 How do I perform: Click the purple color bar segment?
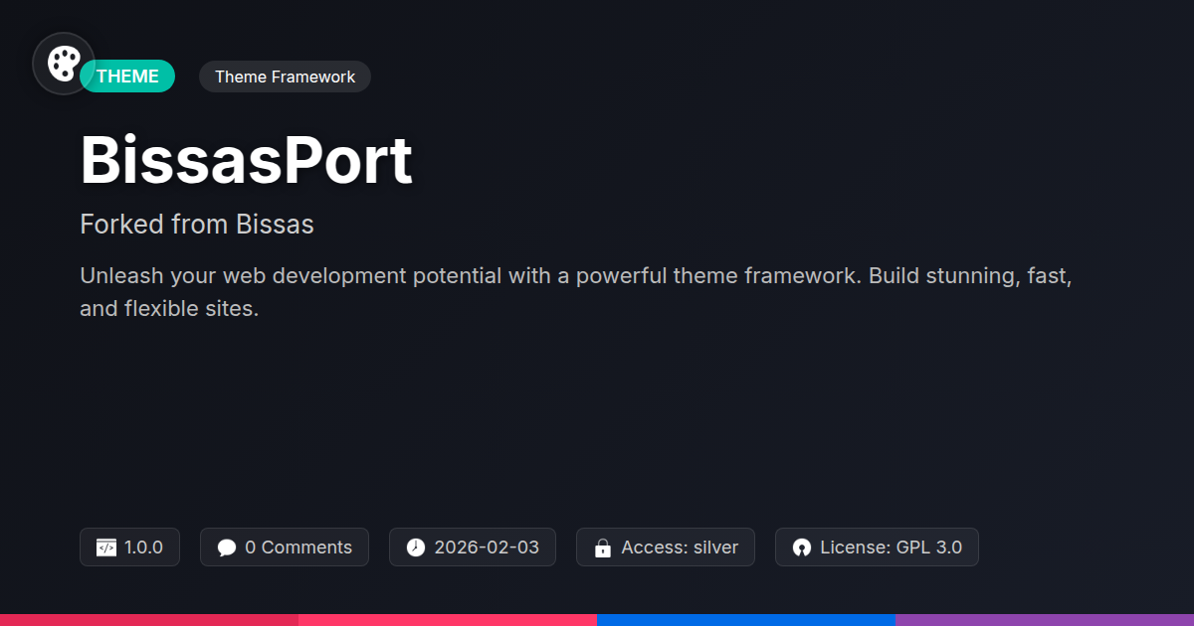pos(1045,620)
